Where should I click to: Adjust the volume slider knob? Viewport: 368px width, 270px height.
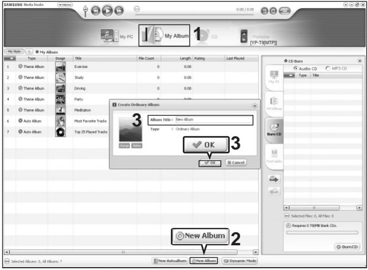(x=85, y=9)
